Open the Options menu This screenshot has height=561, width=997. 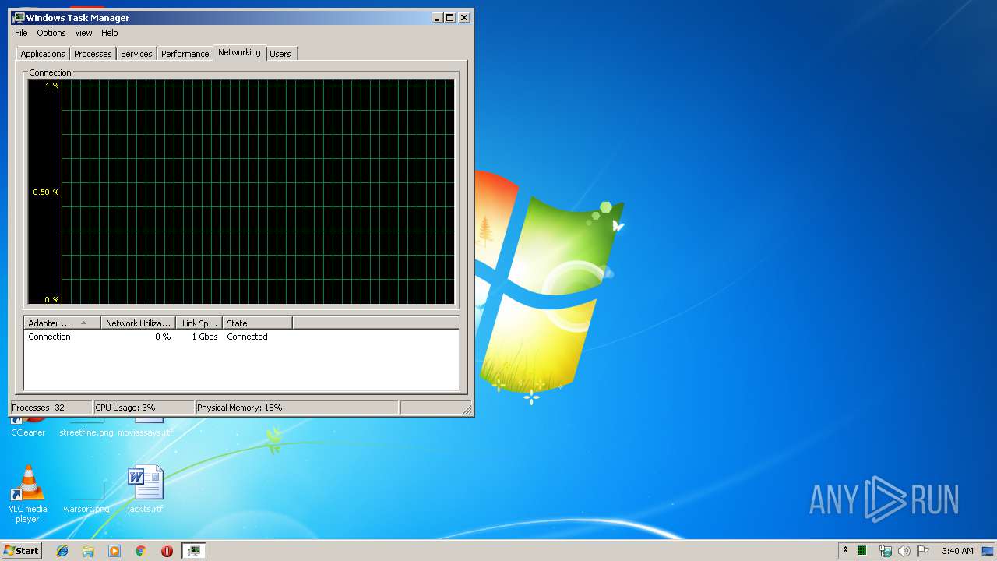[51, 33]
